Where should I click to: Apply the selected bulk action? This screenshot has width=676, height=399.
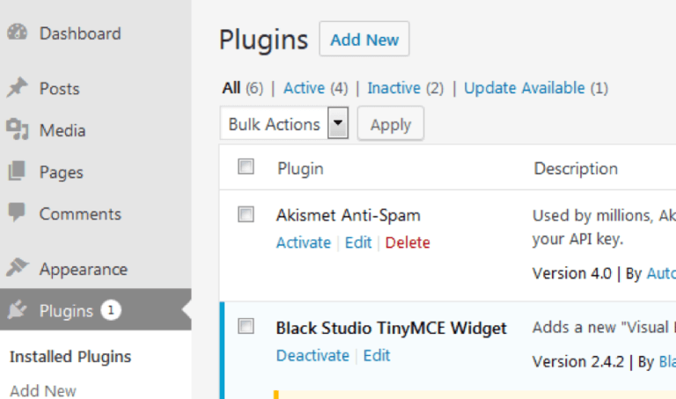[x=391, y=124]
